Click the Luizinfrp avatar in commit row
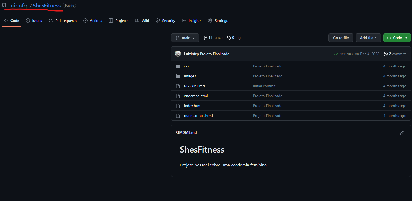Image resolution: width=412 pixels, height=201 pixels. (178, 54)
